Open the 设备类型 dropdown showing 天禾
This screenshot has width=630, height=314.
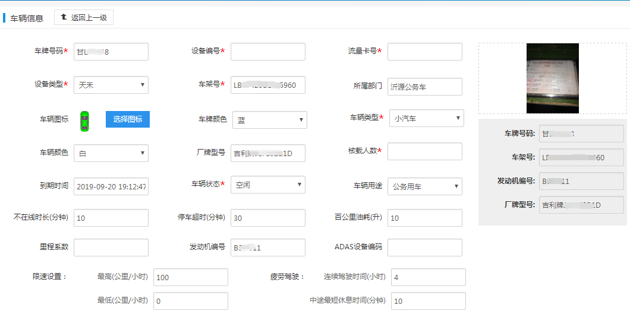[x=111, y=85]
